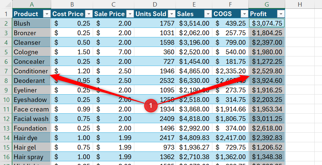This screenshot has width=322, height=165.
Task: Click the 360 units sold cell
Action: pyautogui.click(x=155, y=52)
